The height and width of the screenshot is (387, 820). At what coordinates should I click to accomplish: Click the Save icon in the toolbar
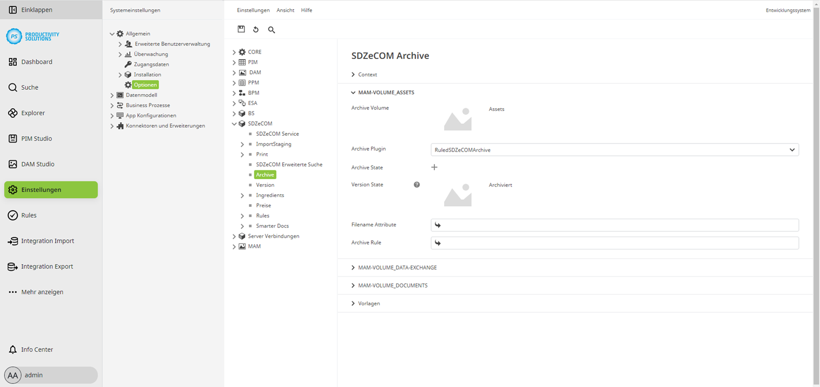click(x=241, y=29)
